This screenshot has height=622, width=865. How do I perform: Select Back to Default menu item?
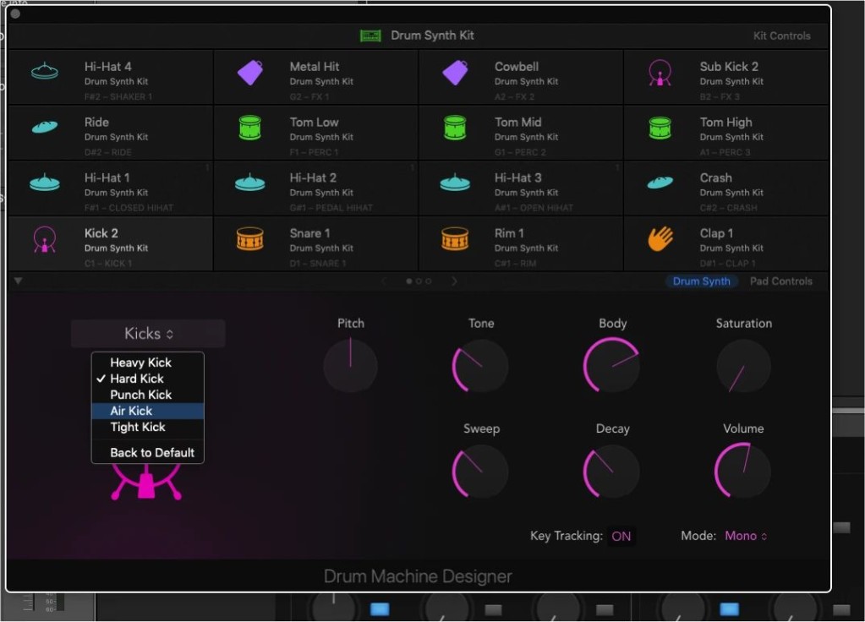coord(152,453)
